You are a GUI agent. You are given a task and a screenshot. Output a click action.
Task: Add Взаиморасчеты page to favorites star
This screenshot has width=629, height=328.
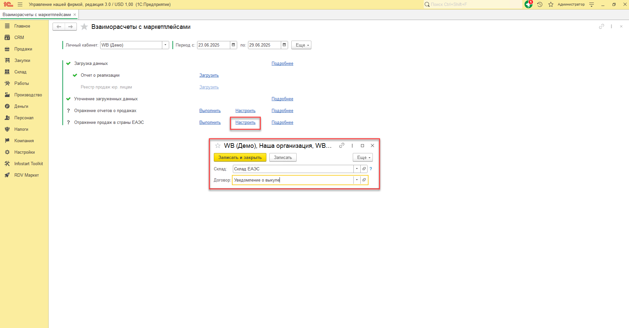click(84, 27)
